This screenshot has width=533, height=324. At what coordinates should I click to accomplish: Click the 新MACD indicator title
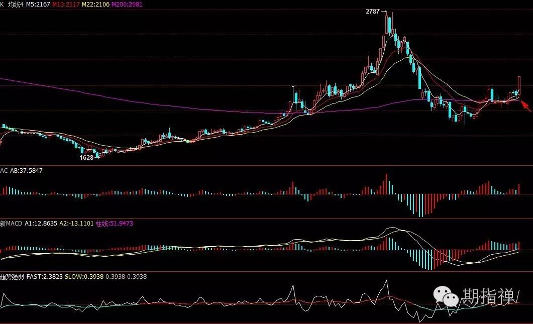pyautogui.click(x=11, y=224)
